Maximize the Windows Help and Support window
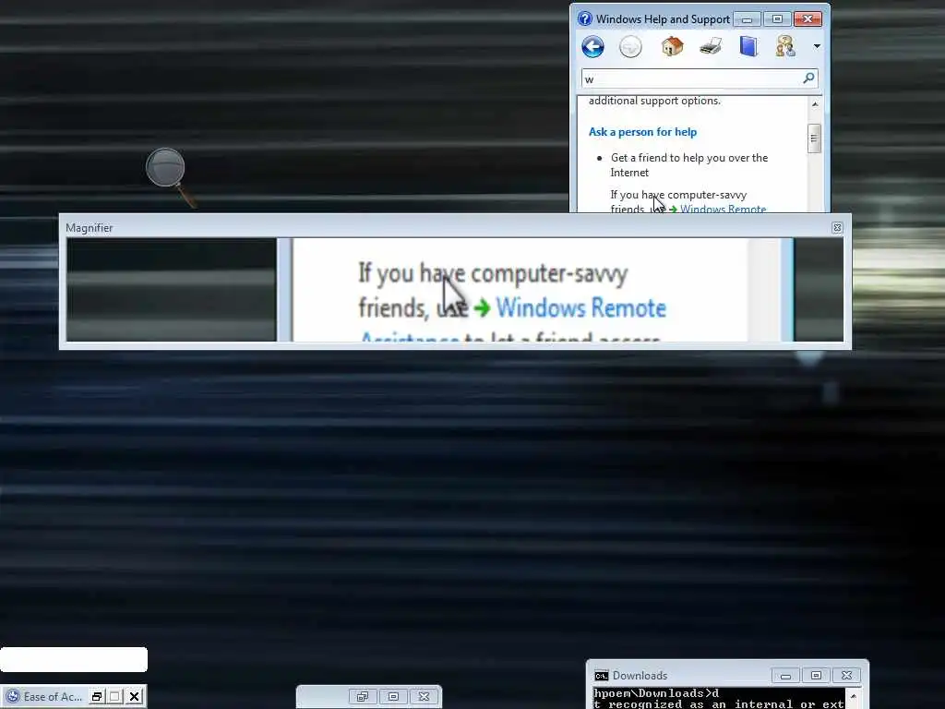The width and height of the screenshot is (945, 709). [777, 19]
